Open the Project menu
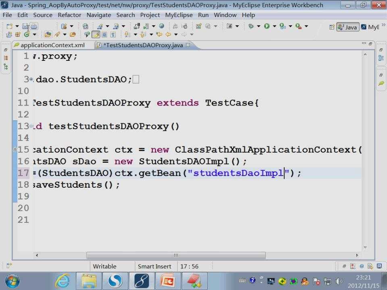387x290 pixels. [150, 15]
